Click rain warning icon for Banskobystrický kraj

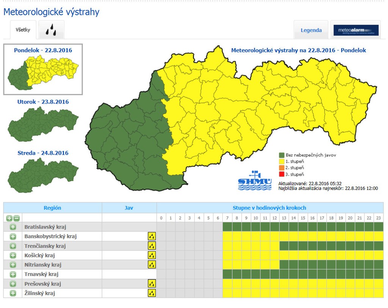coord(152,236)
